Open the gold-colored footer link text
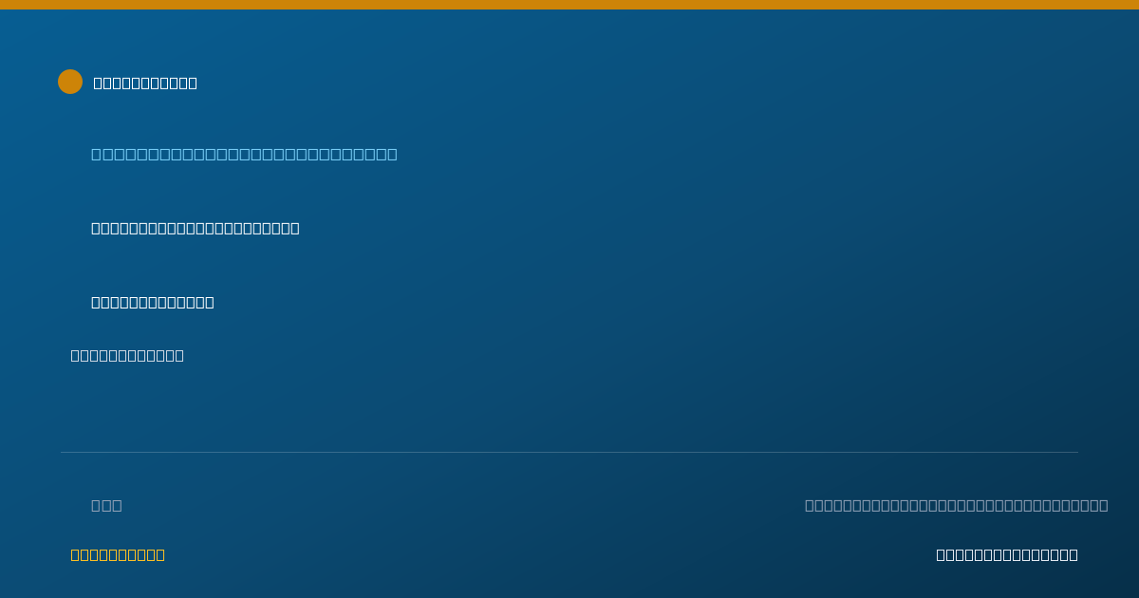The height and width of the screenshot is (598, 1139). coord(118,554)
